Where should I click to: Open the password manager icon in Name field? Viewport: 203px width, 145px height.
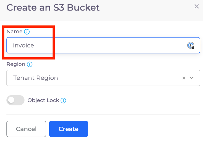tap(191, 45)
